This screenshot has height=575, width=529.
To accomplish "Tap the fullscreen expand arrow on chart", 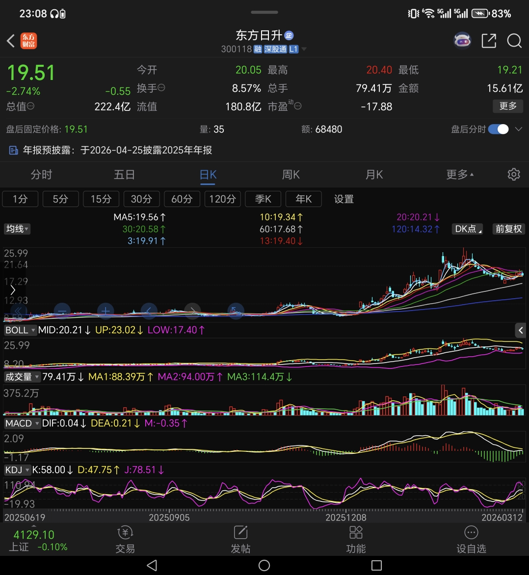I will (x=236, y=312).
